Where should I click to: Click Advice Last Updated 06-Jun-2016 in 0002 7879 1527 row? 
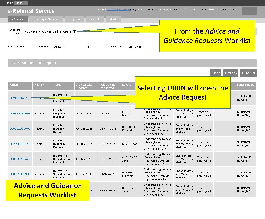(x=84, y=159)
